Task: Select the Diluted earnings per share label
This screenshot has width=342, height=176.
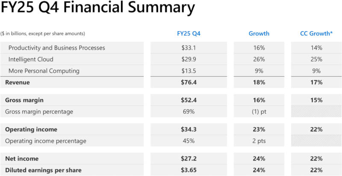Action: click(43, 170)
